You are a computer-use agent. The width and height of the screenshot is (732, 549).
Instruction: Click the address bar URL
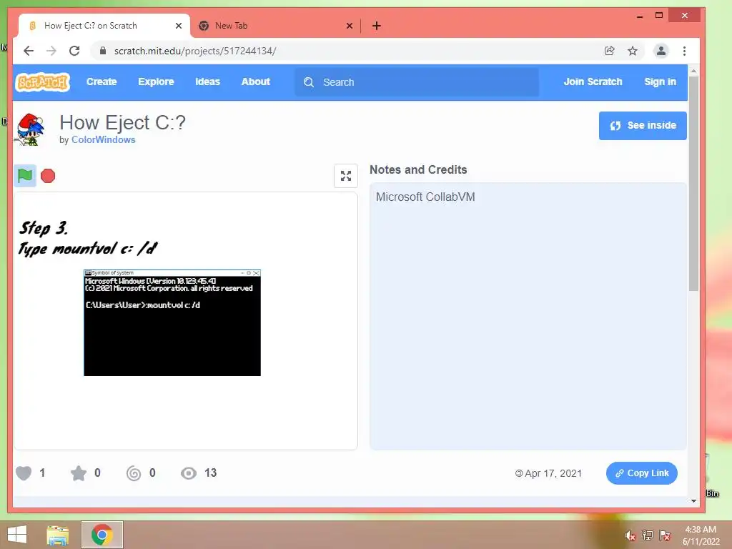click(195, 51)
